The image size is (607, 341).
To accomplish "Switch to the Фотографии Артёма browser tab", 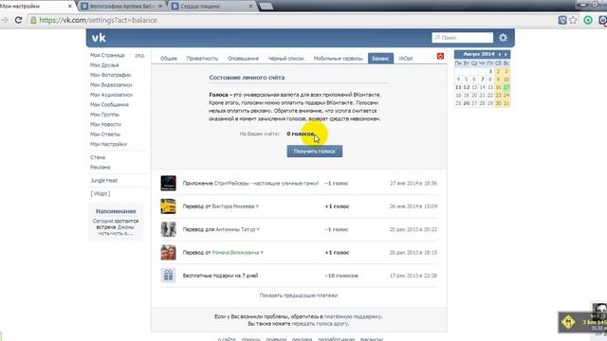I will [x=123, y=7].
